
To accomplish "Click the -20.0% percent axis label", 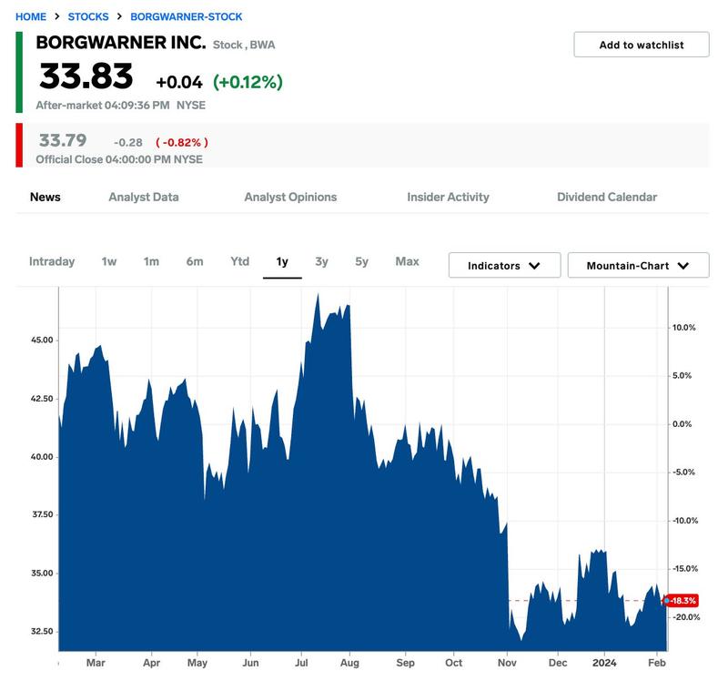I will point(686,617).
